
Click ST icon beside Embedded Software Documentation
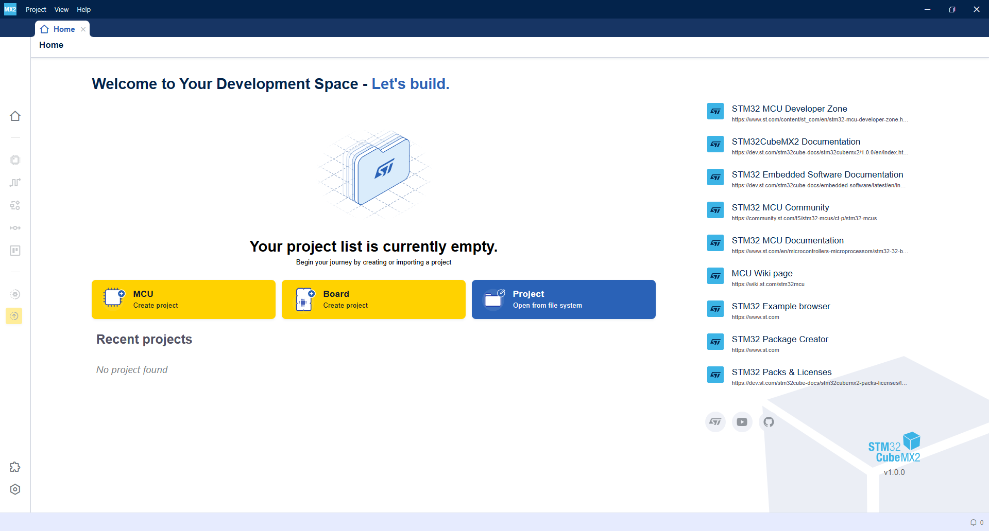[715, 177]
